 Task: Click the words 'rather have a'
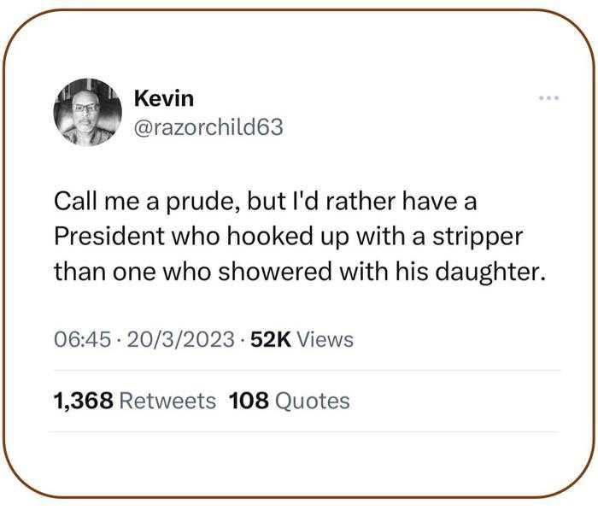[x=402, y=201]
